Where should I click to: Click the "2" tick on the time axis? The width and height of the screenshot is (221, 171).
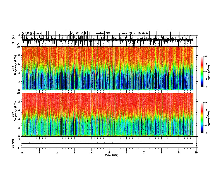(57, 153)
